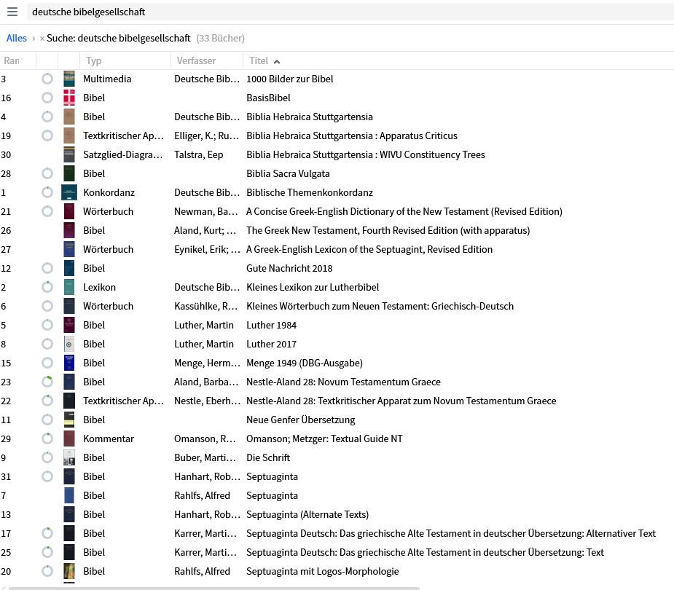
Task: Click cover icon of Septuaginta mit Logos-Morphologie
Action: pos(68,570)
